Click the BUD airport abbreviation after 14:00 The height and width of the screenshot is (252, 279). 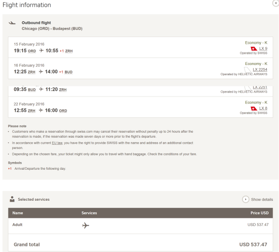point(68,72)
